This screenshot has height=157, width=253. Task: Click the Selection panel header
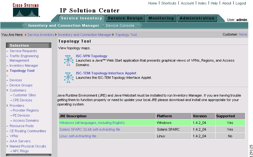[29, 45]
